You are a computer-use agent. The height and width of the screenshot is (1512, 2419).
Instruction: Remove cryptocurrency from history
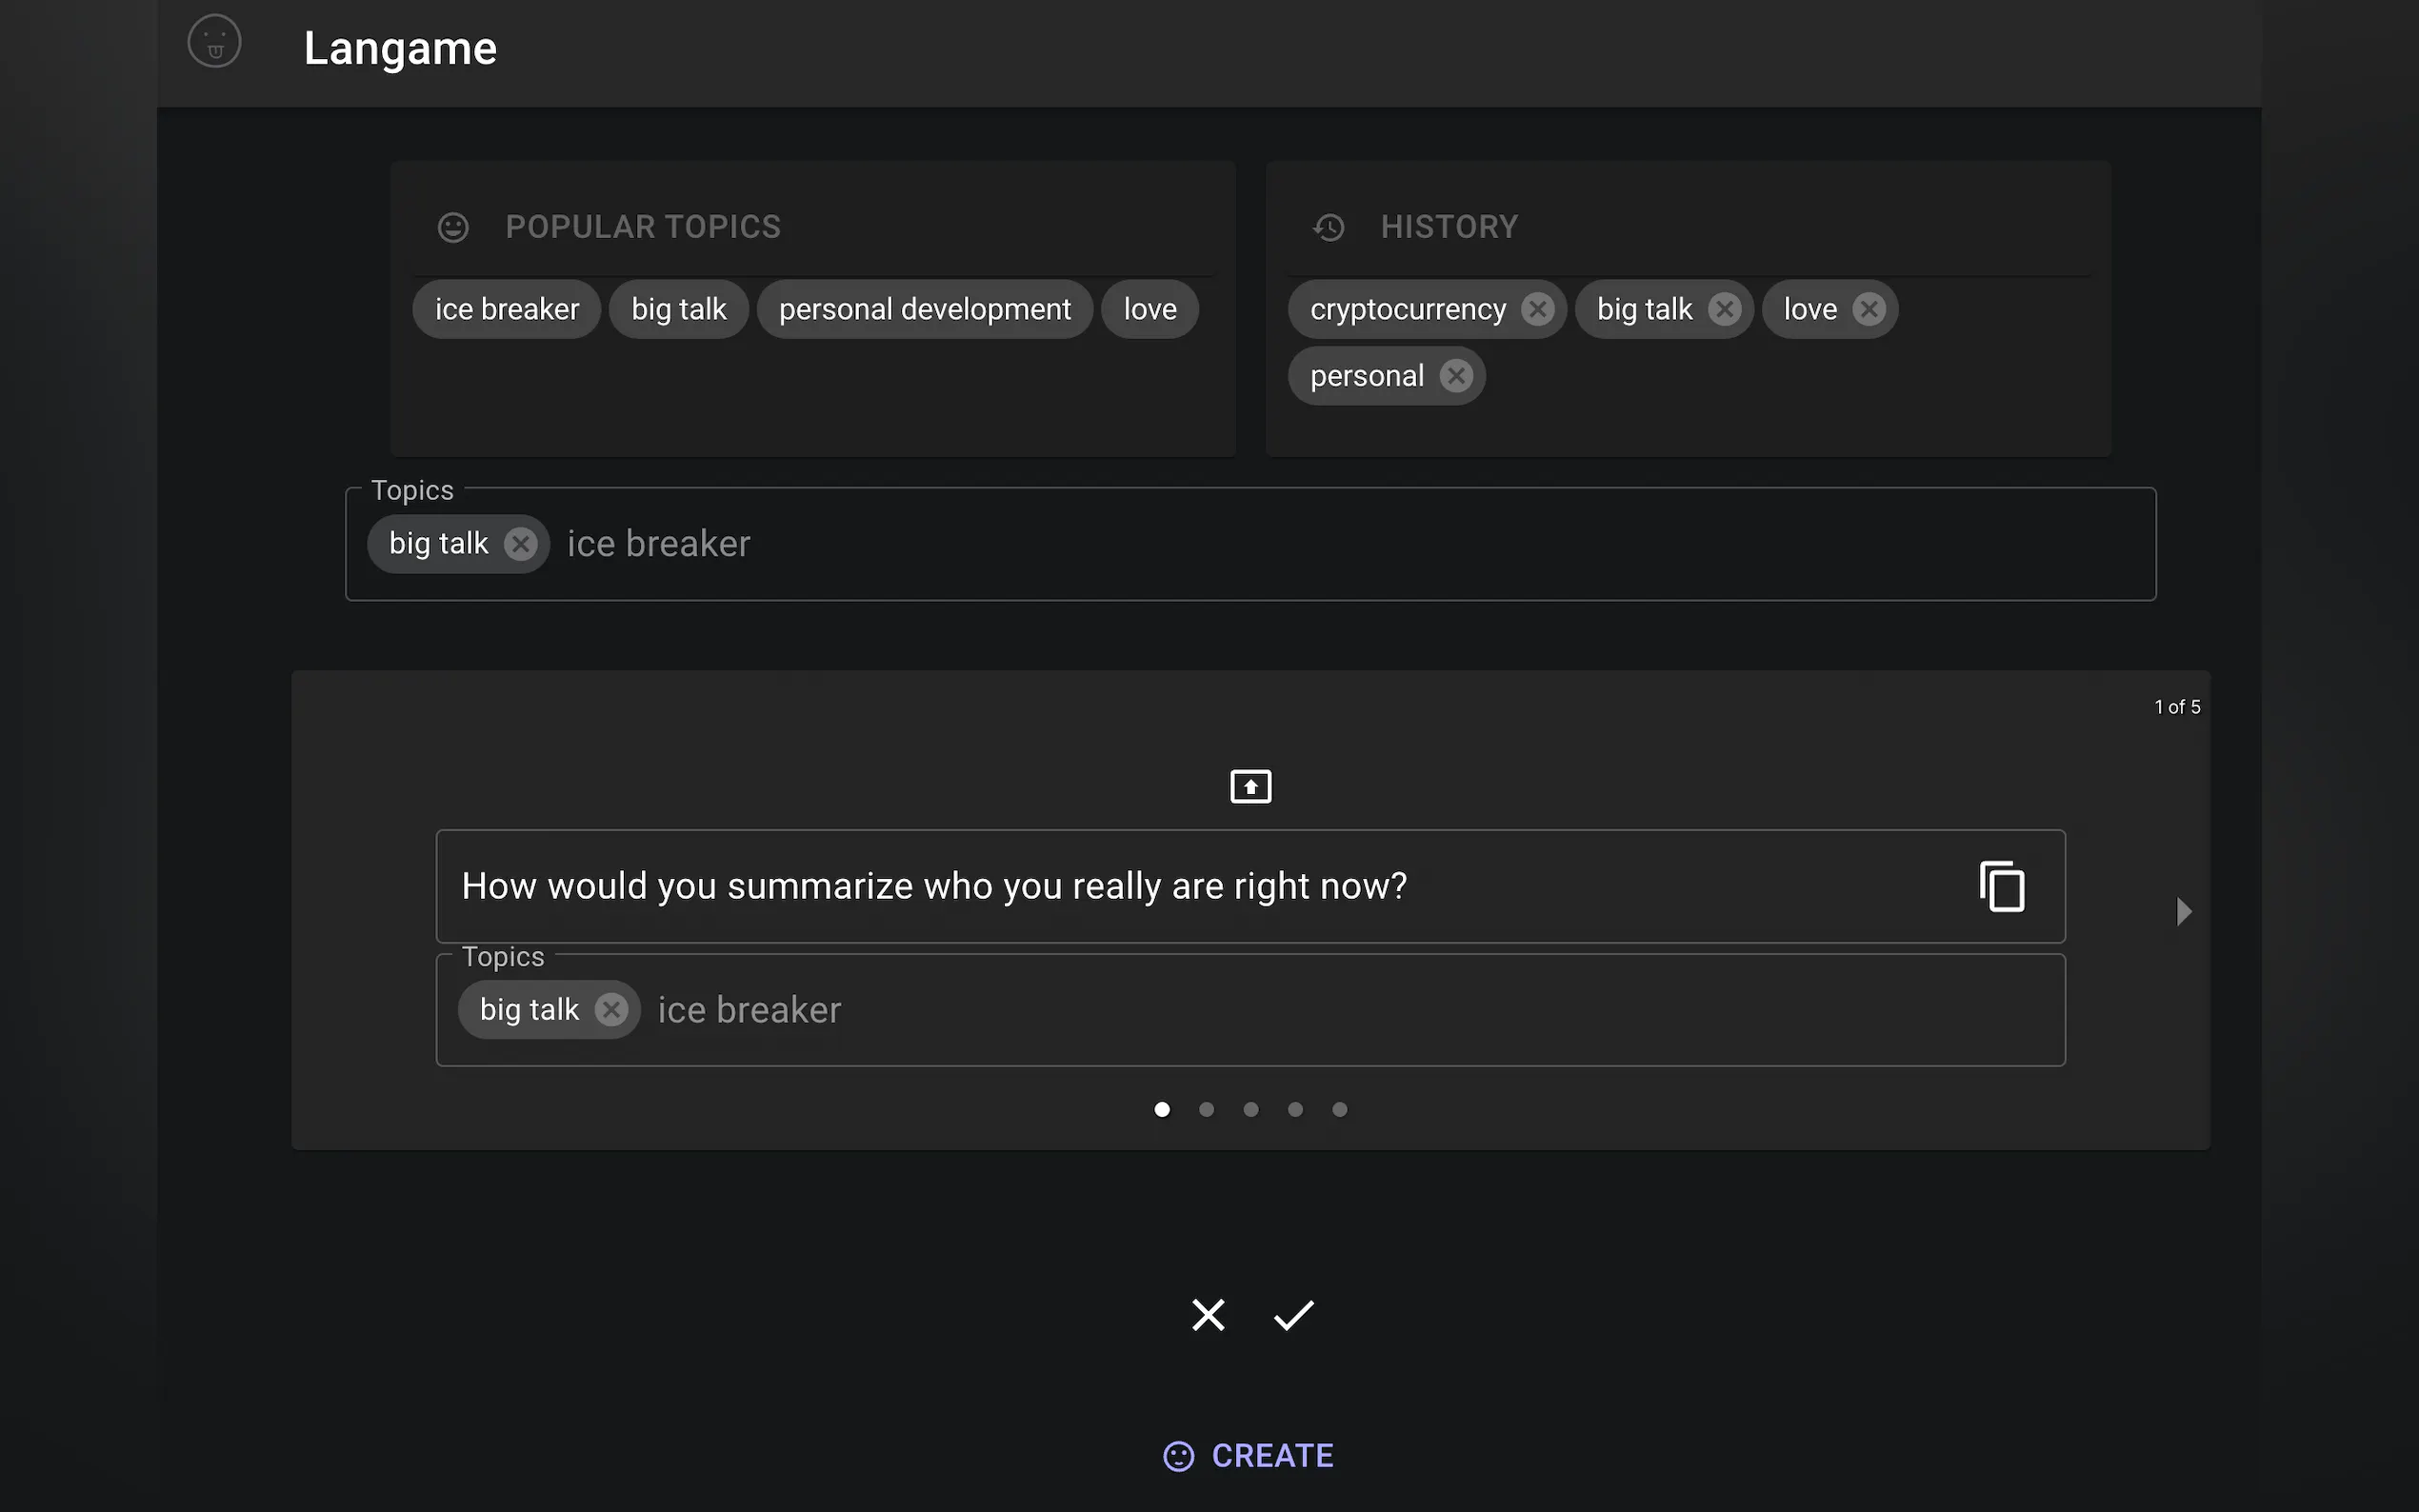point(1537,310)
